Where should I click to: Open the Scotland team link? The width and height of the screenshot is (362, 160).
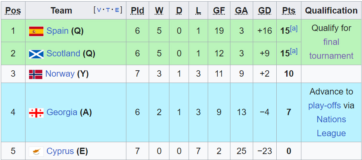point(63,54)
